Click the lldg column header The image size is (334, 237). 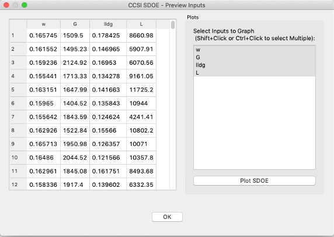pos(108,24)
